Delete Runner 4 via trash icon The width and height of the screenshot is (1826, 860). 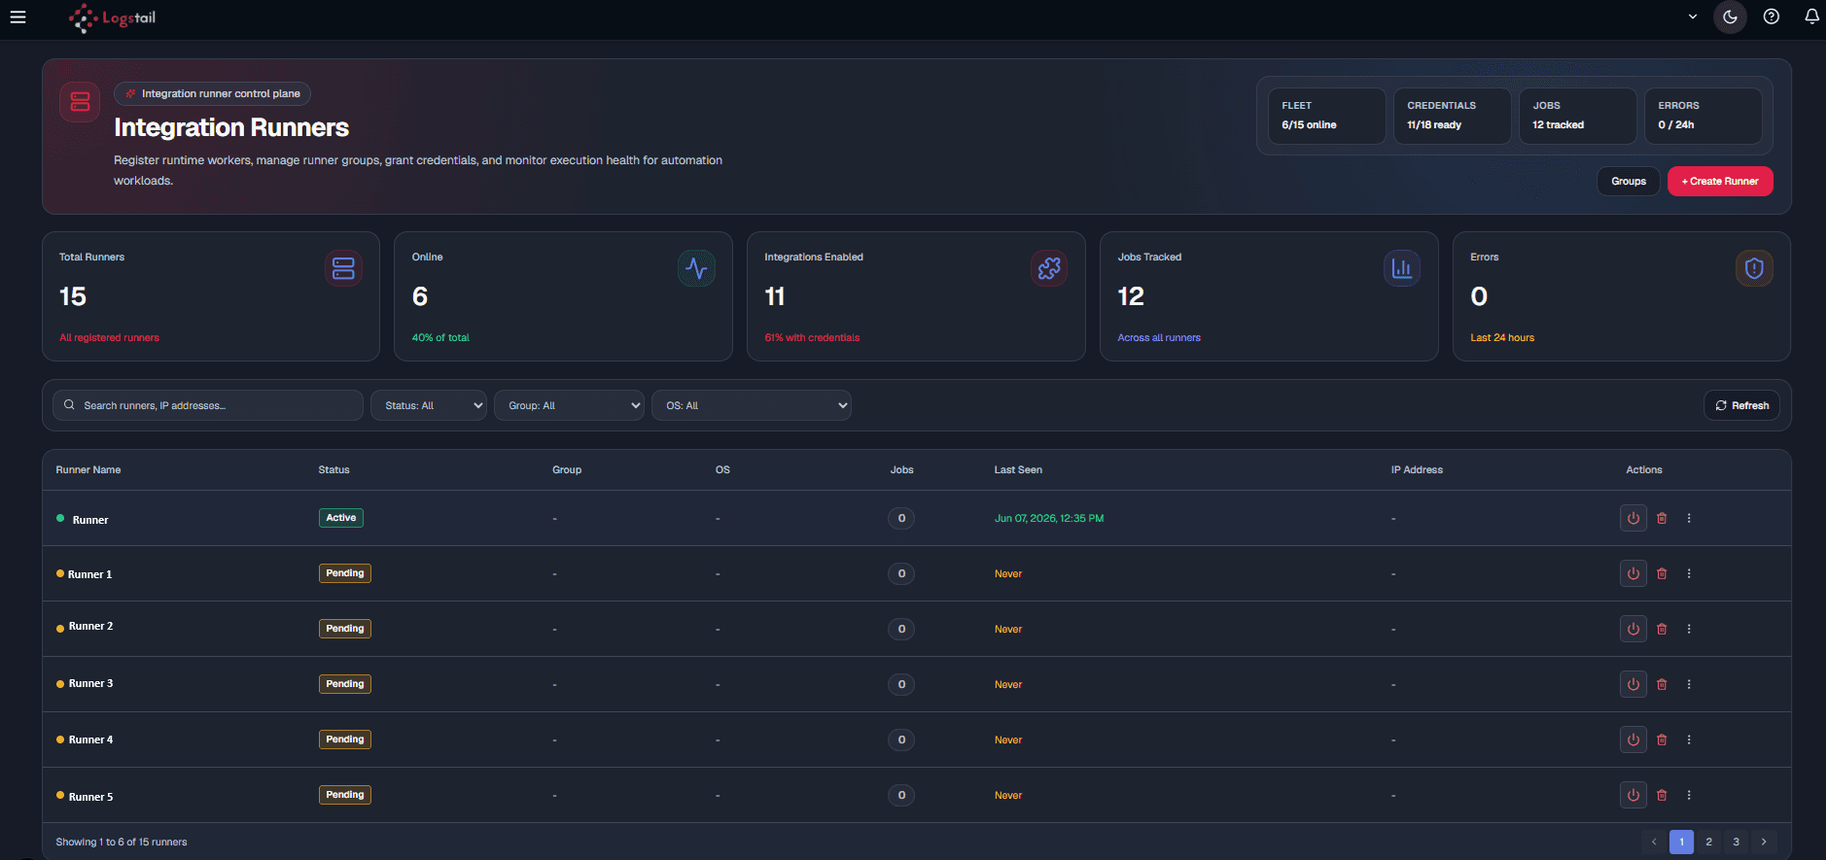tap(1662, 740)
